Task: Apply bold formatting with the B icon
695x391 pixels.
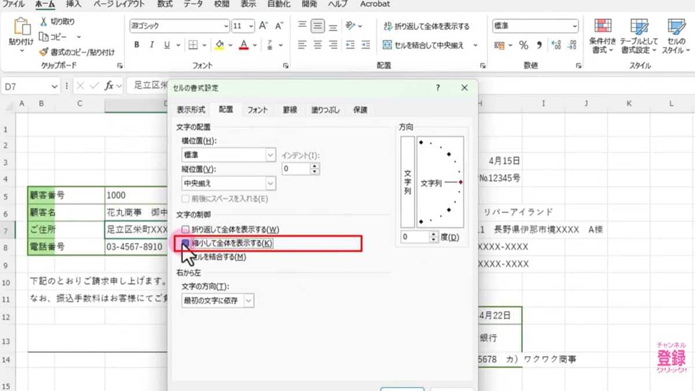Action: point(137,45)
